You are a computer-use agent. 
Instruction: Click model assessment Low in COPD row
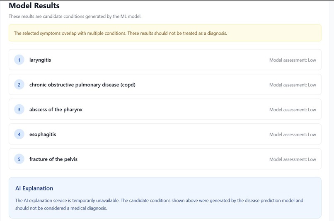point(293,85)
